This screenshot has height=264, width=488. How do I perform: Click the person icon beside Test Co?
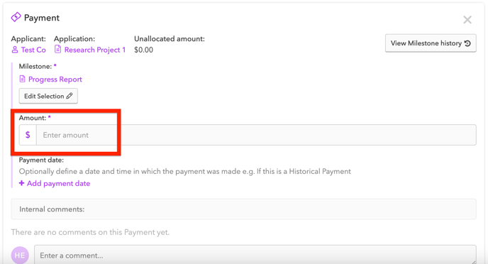[x=15, y=50]
